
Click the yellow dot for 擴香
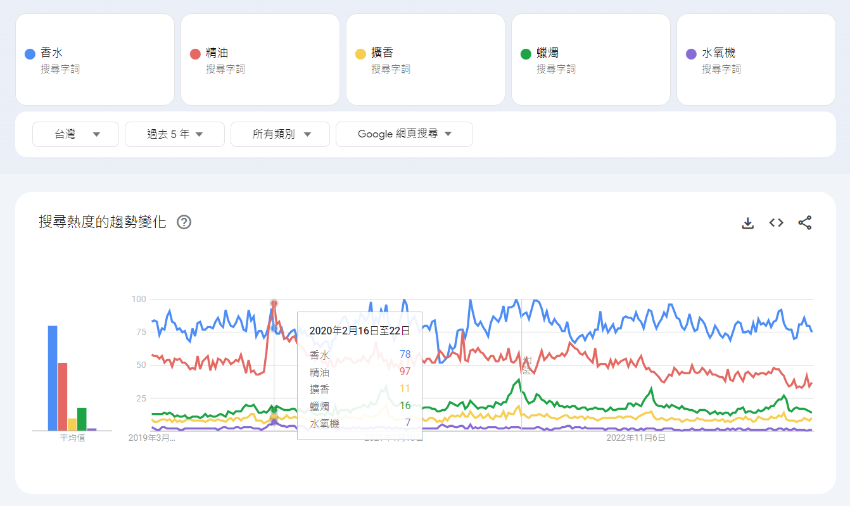coord(360,54)
